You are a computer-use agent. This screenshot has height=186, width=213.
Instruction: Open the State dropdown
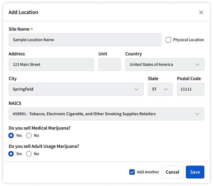tap(160, 89)
